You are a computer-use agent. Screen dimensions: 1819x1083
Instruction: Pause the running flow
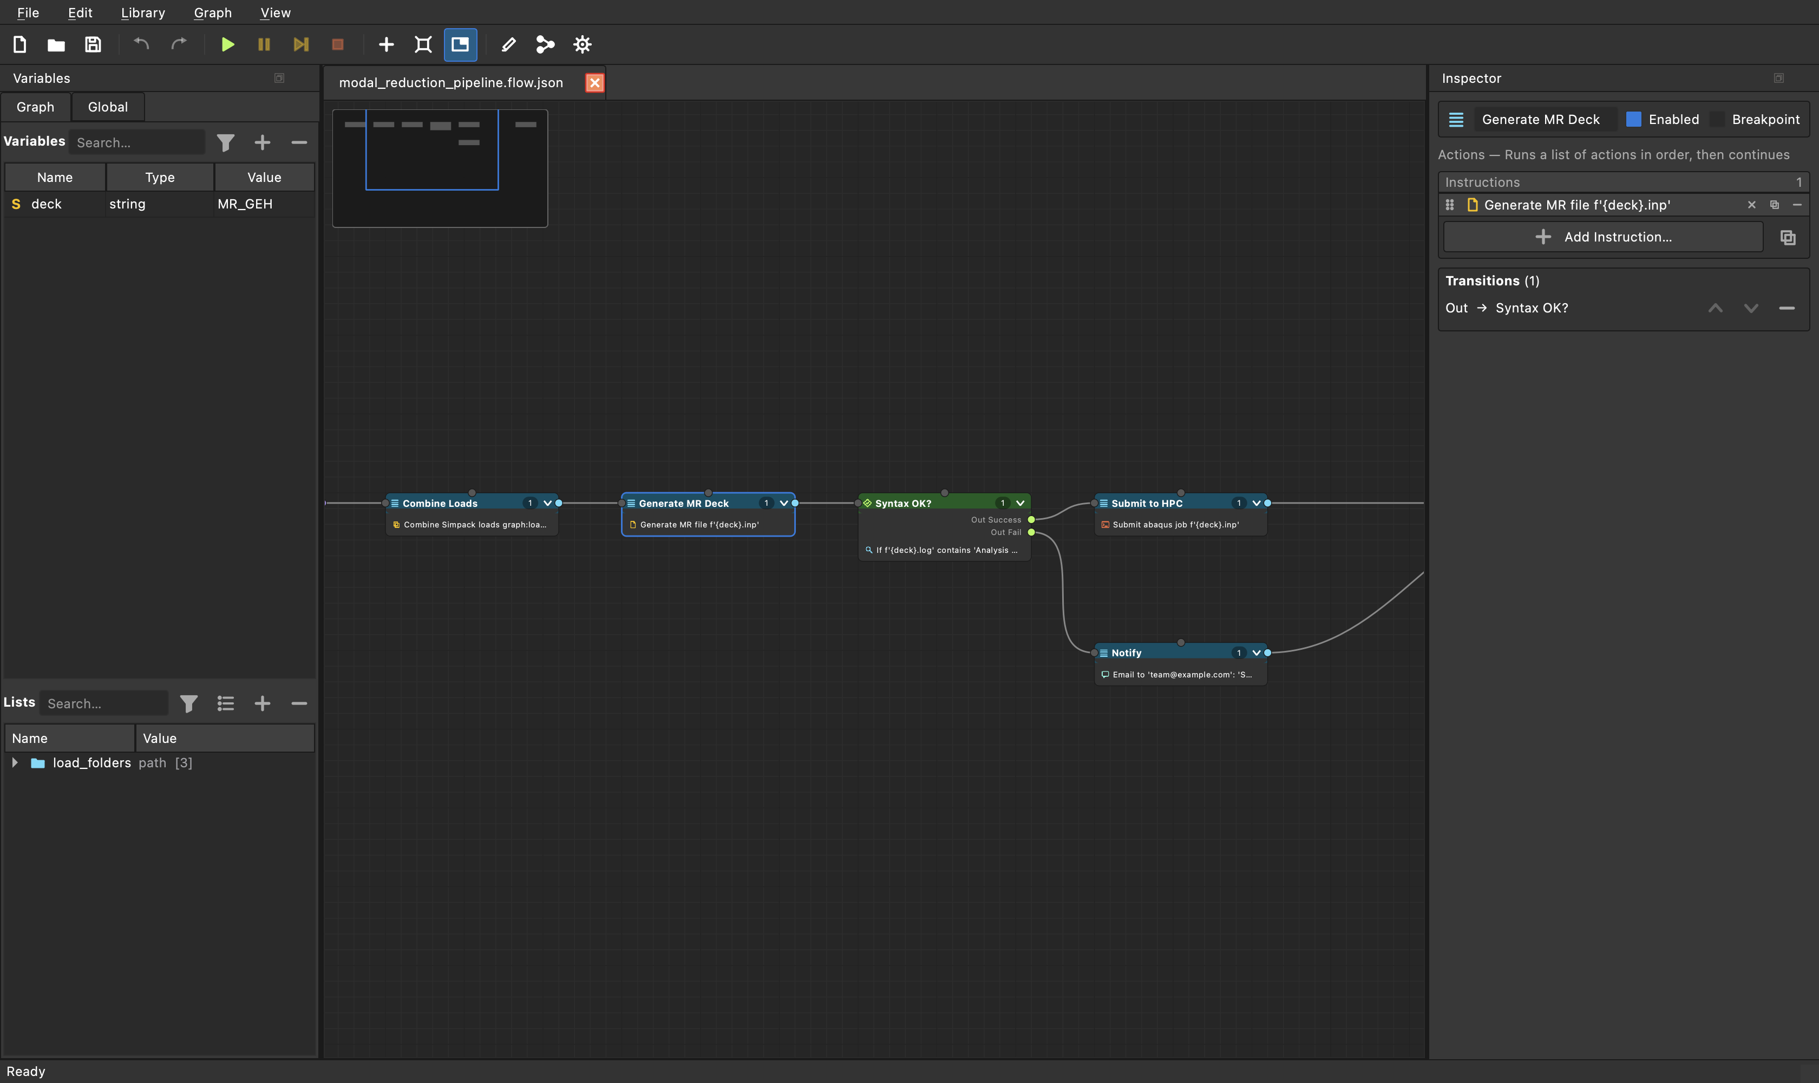click(x=264, y=44)
